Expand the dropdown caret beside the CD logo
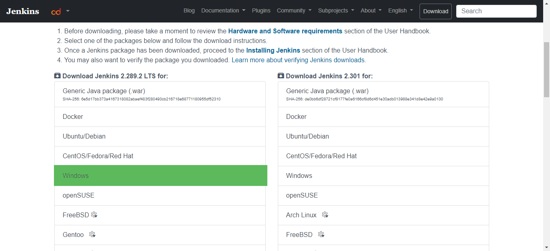550x251 pixels. [x=68, y=11]
